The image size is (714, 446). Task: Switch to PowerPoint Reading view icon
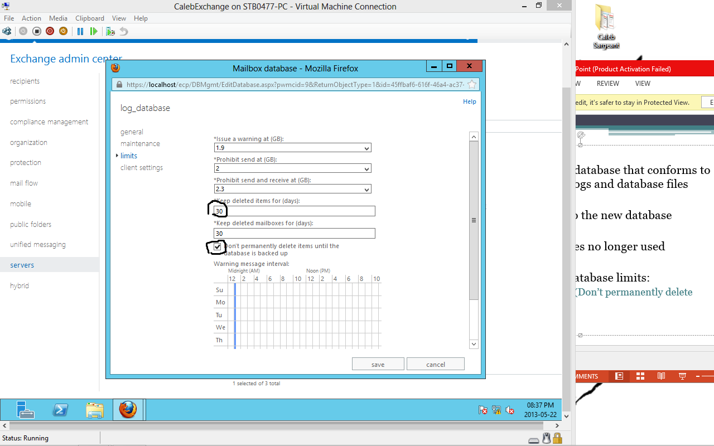click(661, 376)
